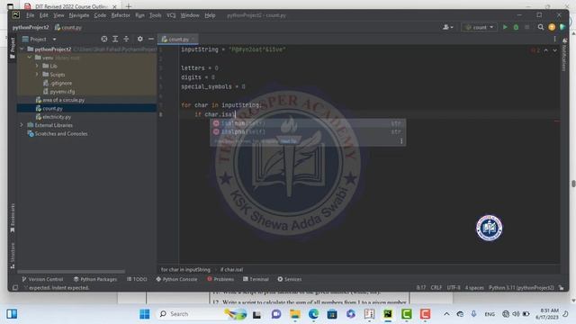The height and width of the screenshot is (324, 576).
Task: Click 'for char in inputString' breadcrumb
Action: pos(185,270)
